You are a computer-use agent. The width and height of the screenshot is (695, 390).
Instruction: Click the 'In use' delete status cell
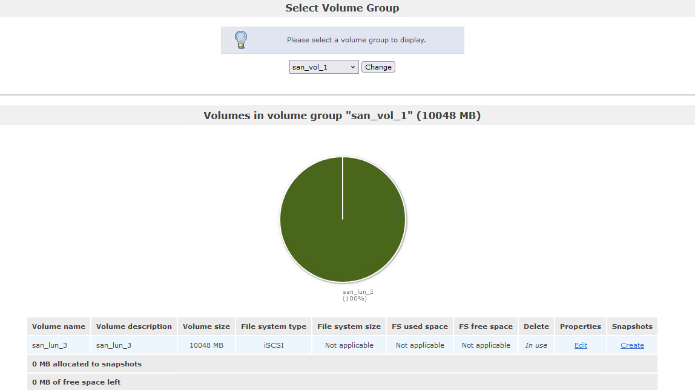pos(536,345)
